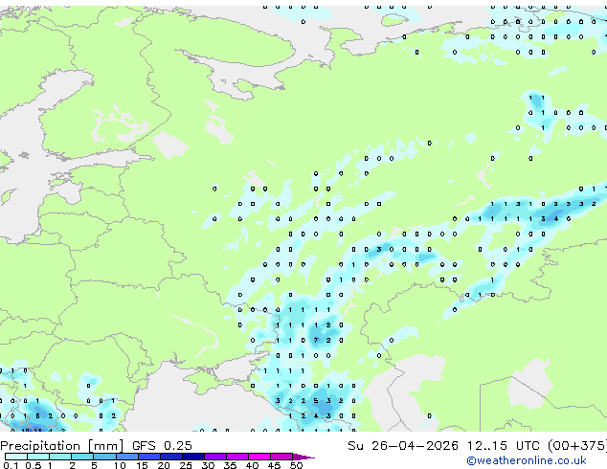The image size is (607, 469).
Task: Click the '15' legend scale label
Action: click(142, 465)
